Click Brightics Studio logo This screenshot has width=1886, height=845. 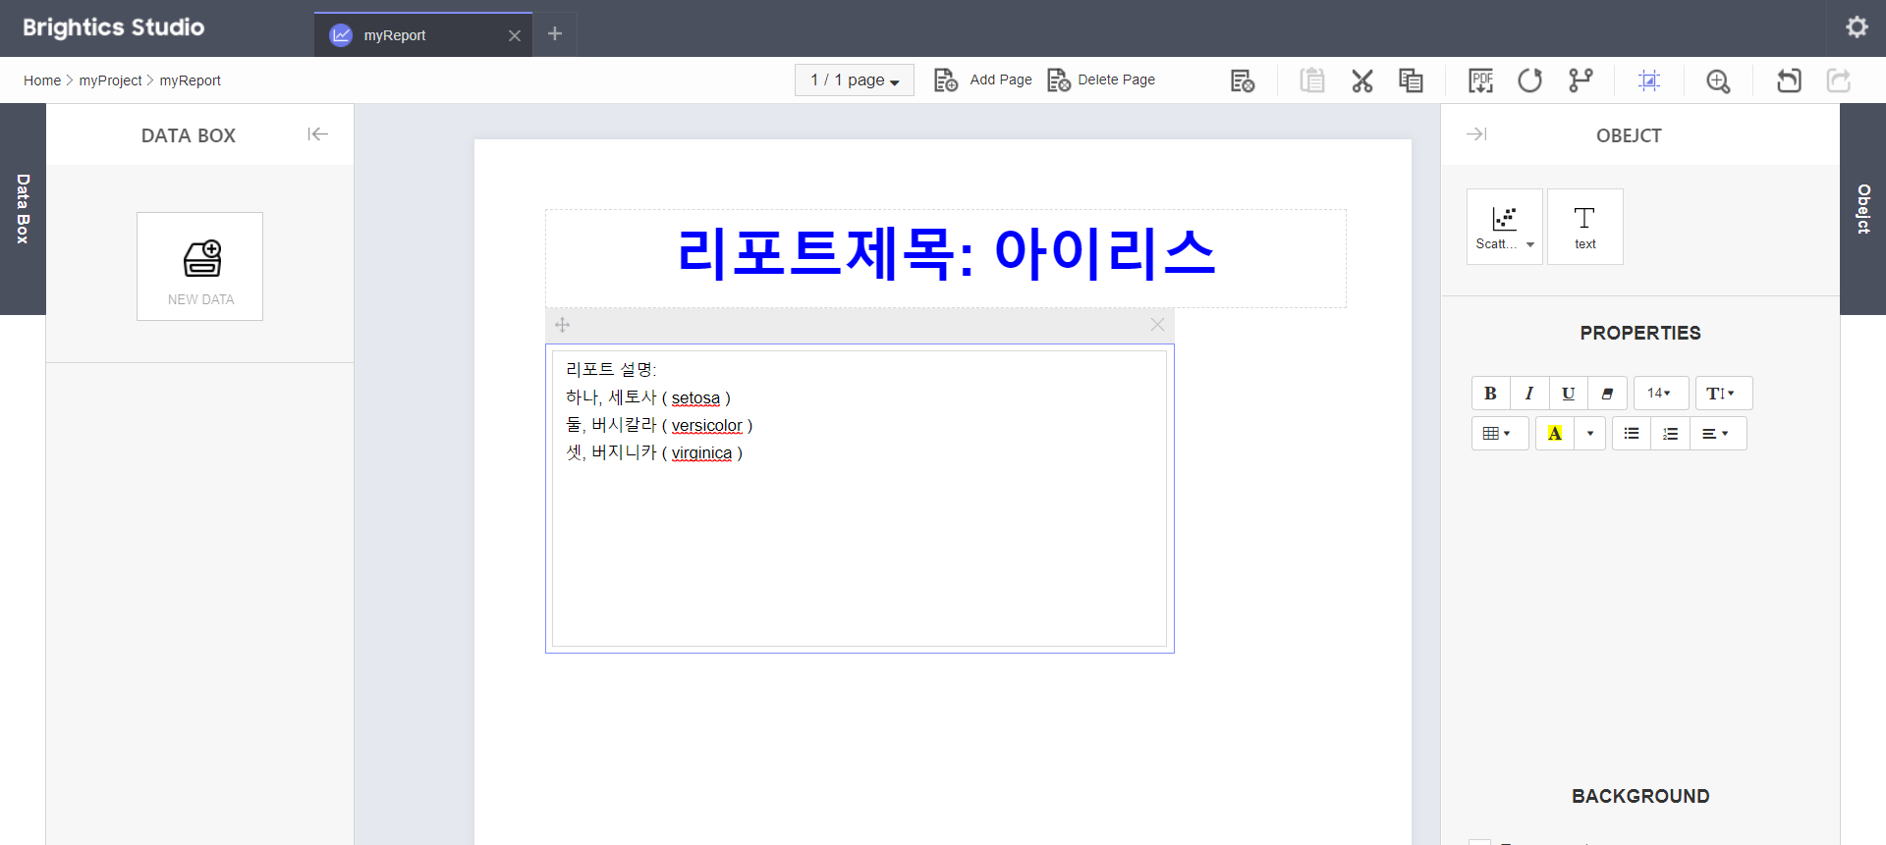[x=114, y=27]
